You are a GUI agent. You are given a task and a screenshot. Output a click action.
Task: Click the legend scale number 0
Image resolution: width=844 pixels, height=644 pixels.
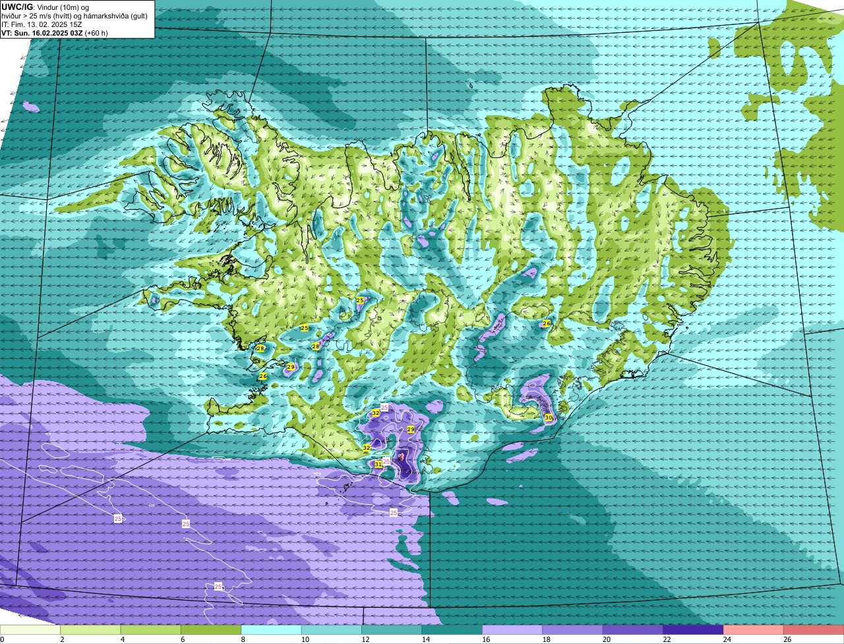point(2,639)
